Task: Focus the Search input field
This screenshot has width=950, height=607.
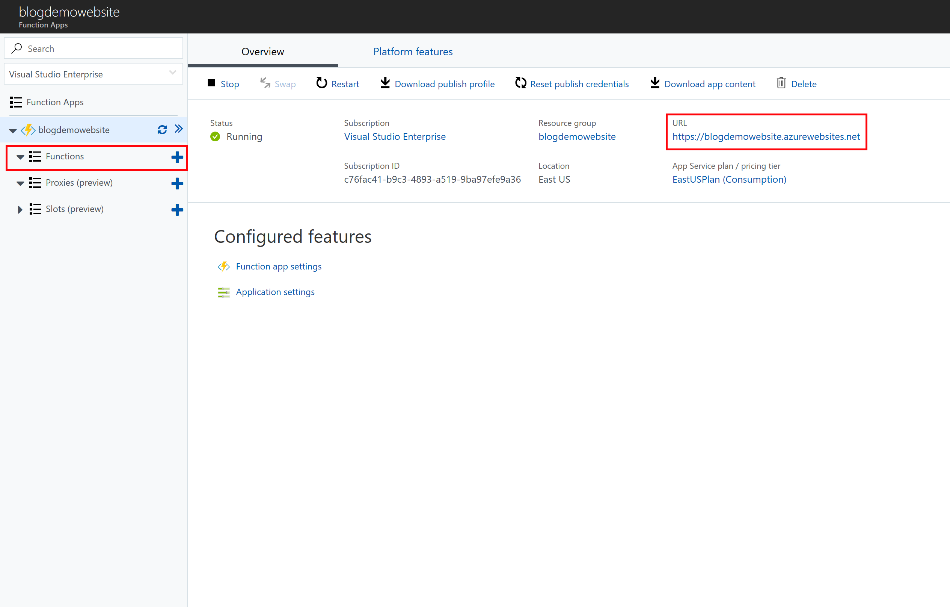Action: coord(93,48)
